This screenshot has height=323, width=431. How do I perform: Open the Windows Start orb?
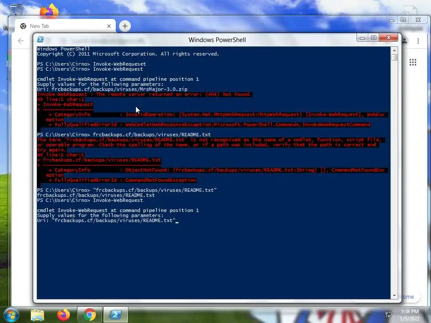[11, 315]
